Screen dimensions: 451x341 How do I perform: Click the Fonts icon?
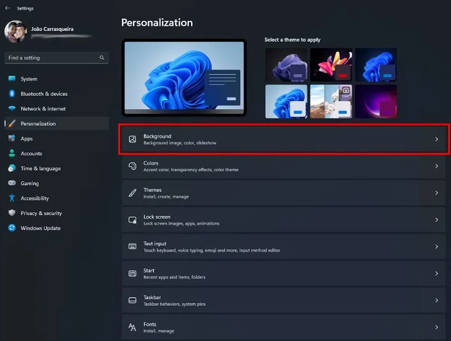[x=132, y=327]
